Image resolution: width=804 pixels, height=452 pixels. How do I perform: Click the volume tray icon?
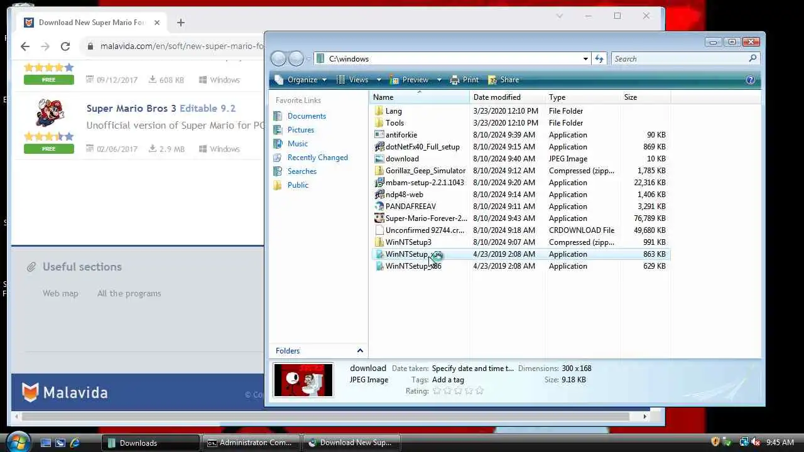click(756, 443)
